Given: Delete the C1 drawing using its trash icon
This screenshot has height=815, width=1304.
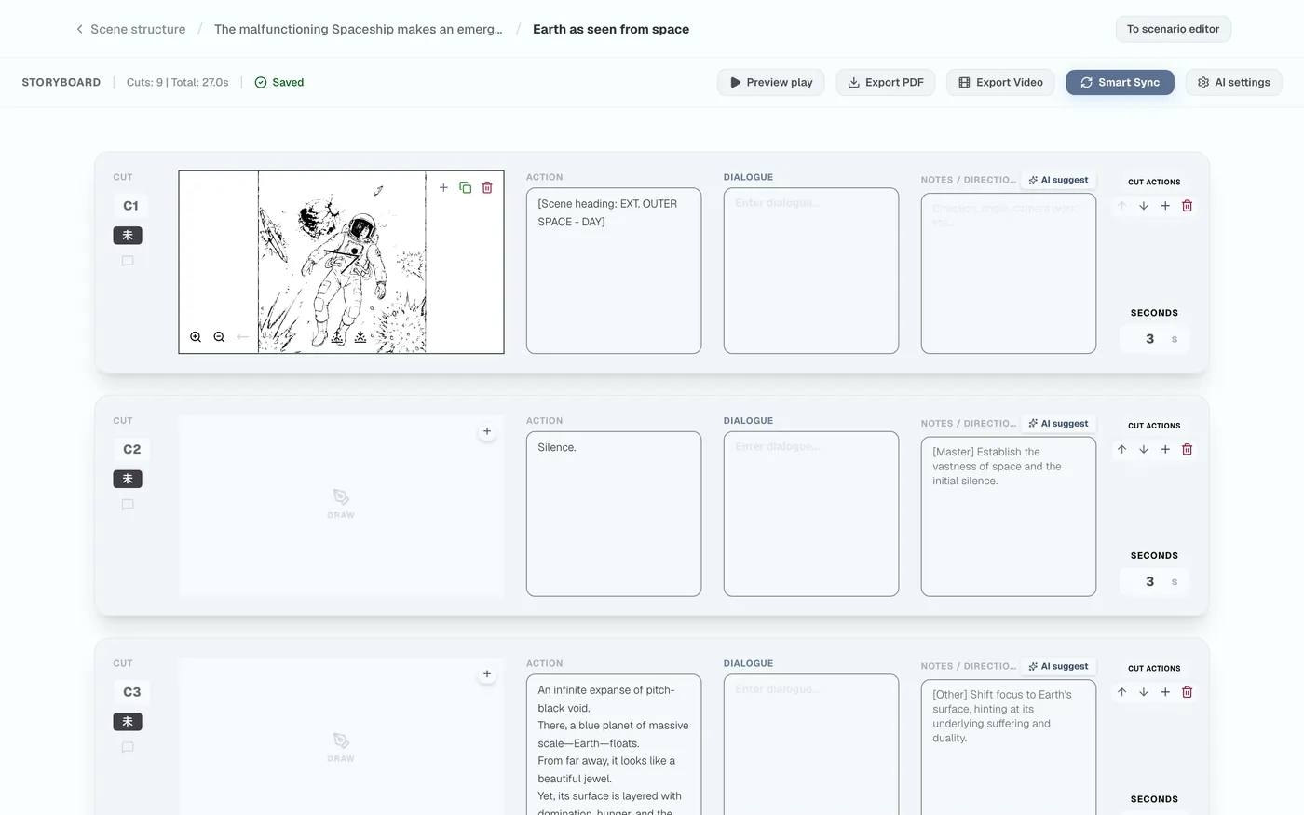Looking at the screenshot, I should click(x=487, y=187).
